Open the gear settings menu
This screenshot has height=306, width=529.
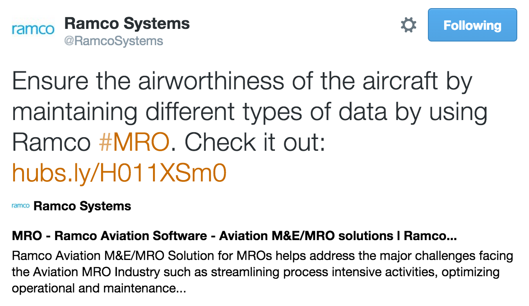pos(408,25)
